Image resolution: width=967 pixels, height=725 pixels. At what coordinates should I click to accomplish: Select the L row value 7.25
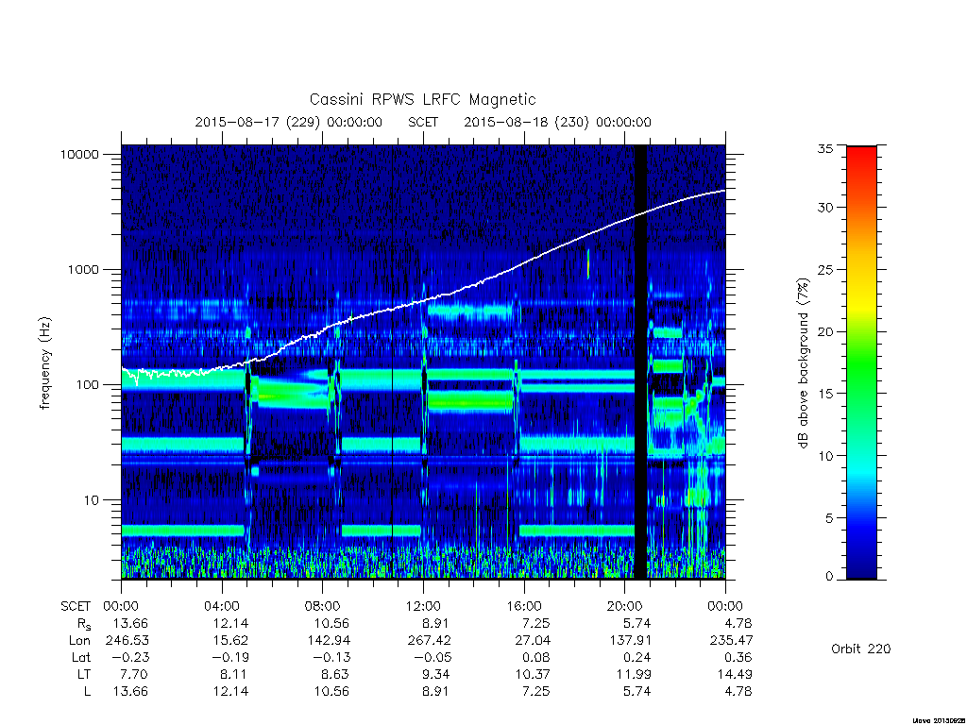(536, 692)
